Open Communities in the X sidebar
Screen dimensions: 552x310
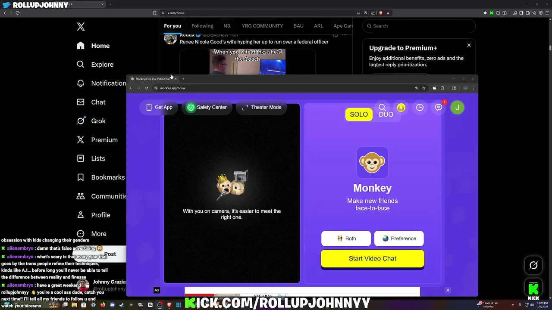click(101, 196)
